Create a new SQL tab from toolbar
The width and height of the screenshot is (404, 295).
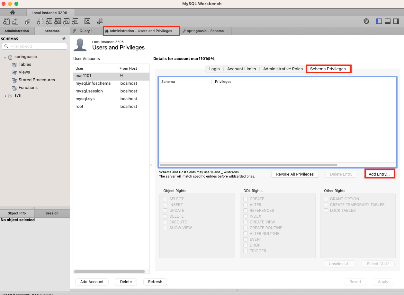[x=6, y=21]
